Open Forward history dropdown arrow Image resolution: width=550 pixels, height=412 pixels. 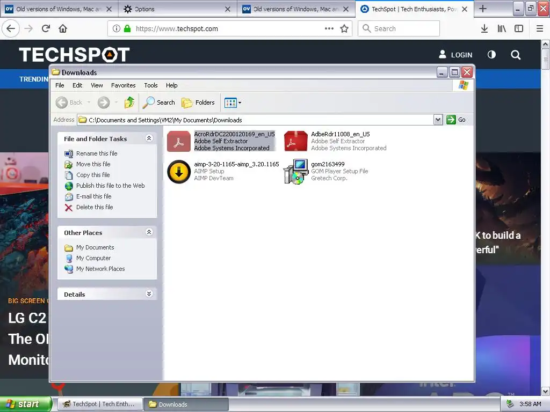[x=116, y=102]
